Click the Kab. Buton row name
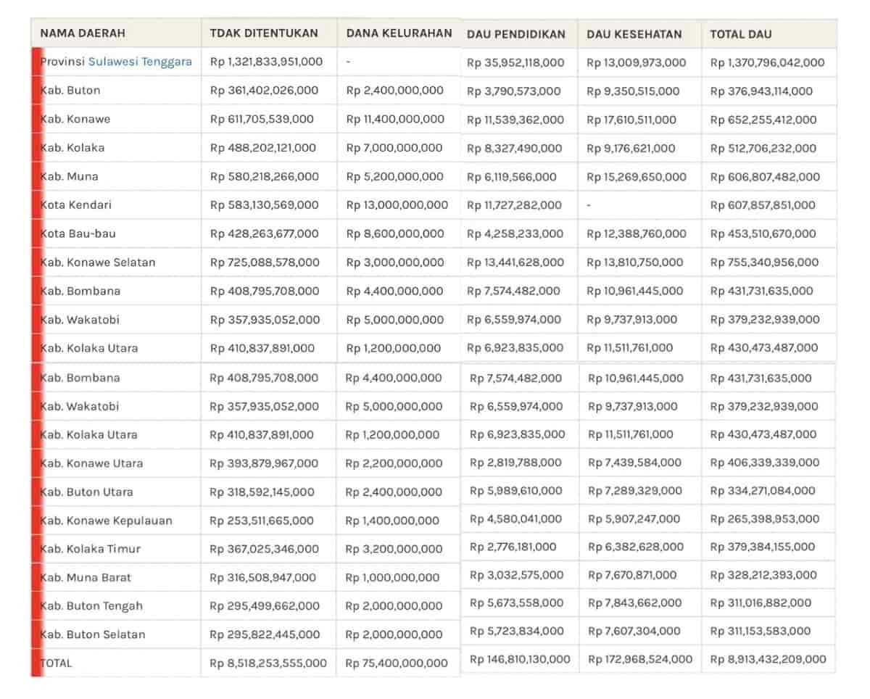The image size is (870, 699). tap(70, 91)
